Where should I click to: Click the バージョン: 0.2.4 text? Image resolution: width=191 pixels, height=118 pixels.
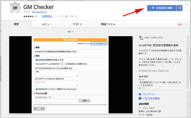[146, 108]
